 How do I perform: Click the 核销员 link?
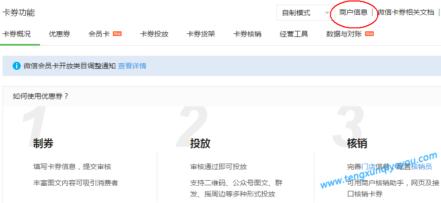[421, 167]
